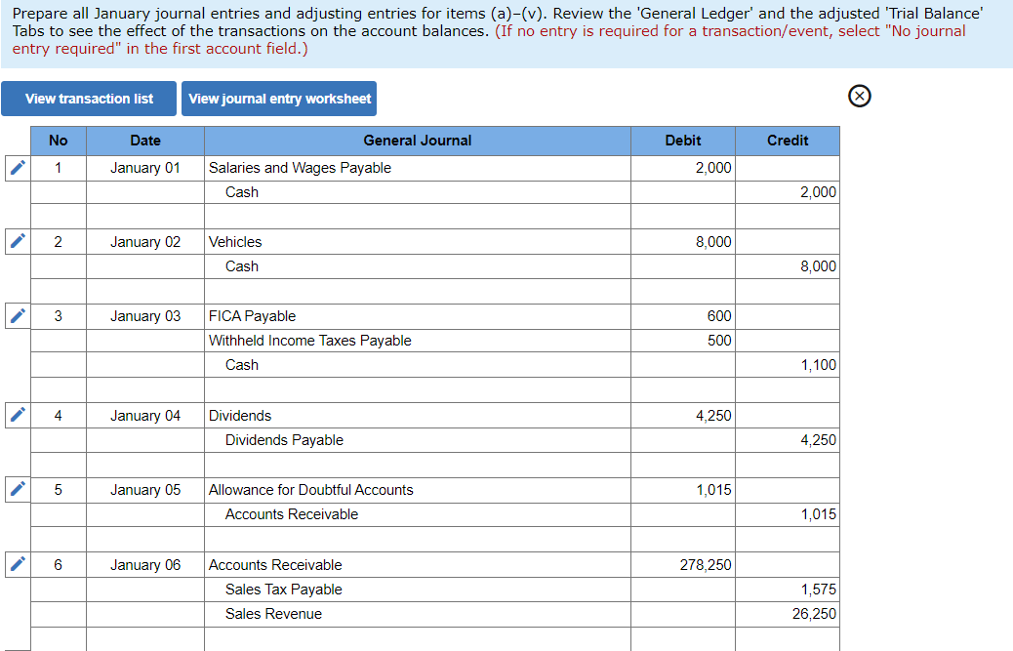Click the 4,250 debit amount
The width and height of the screenshot is (1013, 651).
pyautogui.click(x=683, y=415)
